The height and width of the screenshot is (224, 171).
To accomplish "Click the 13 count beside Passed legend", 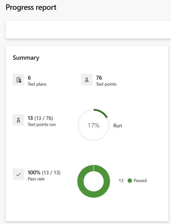I will [121, 181].
